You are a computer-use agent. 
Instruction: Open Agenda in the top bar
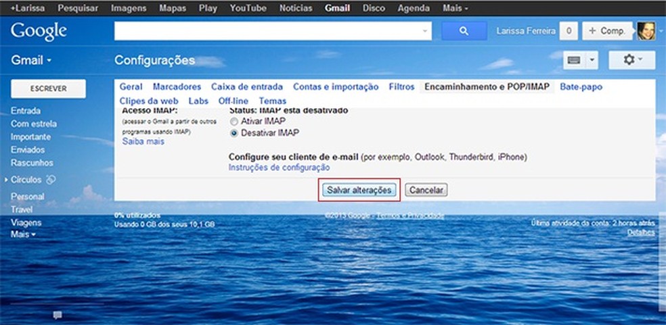(414, 8)
